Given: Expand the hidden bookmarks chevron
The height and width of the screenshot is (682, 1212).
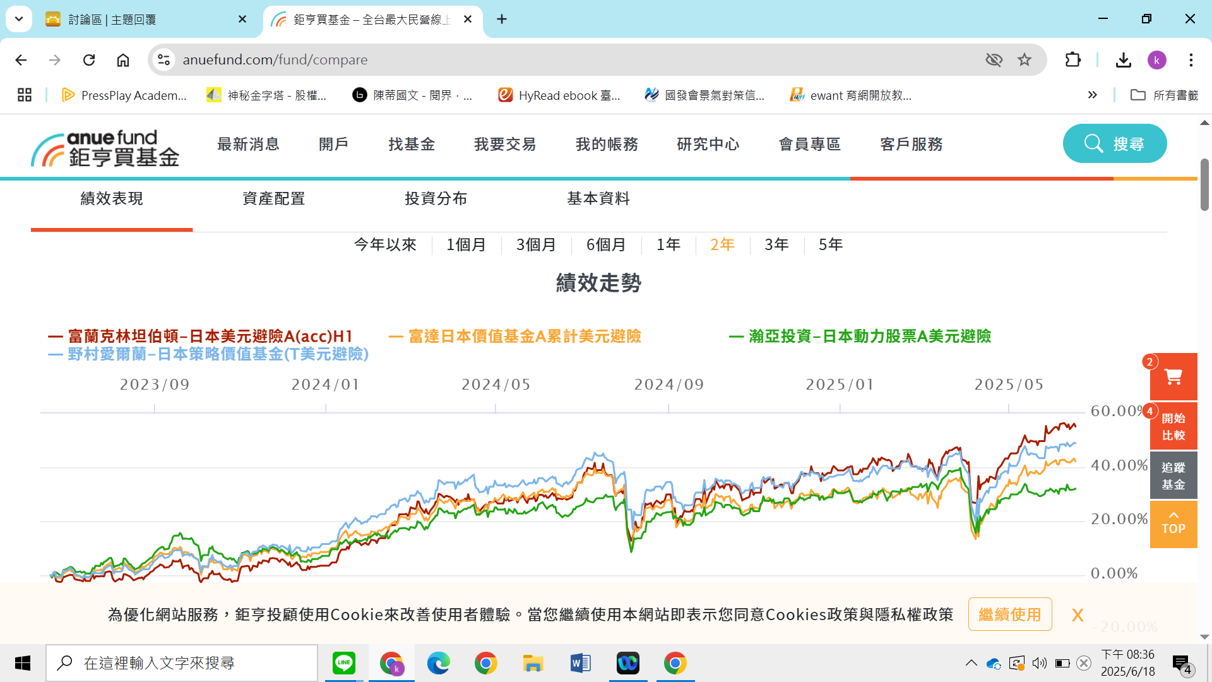Looking at the screenshot, I should click(x=1093, y=95).
